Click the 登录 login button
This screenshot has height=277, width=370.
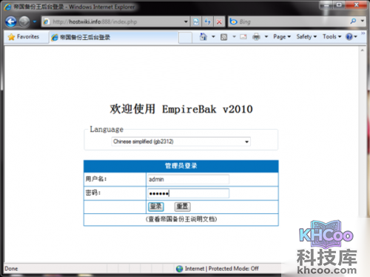coord(156,207)
